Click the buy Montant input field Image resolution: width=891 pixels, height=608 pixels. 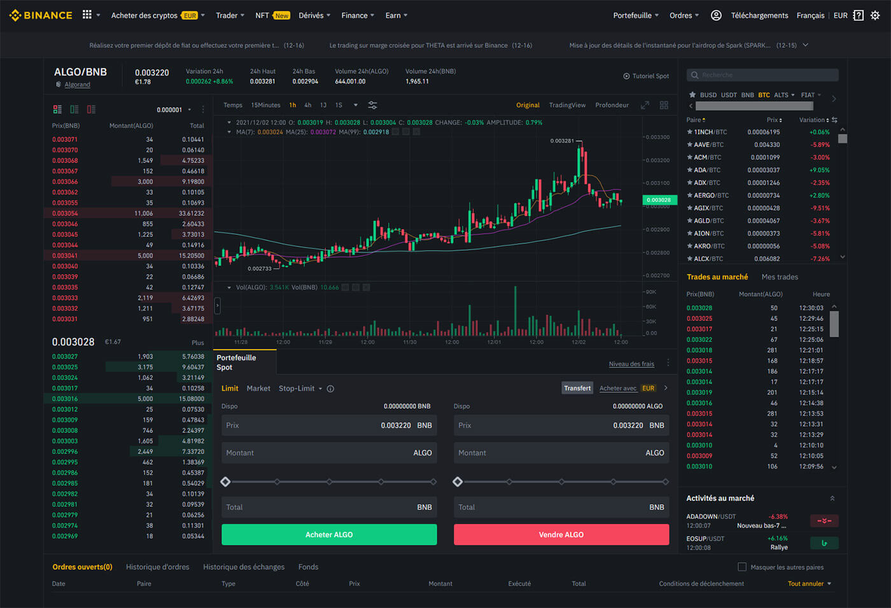point(329,453)
